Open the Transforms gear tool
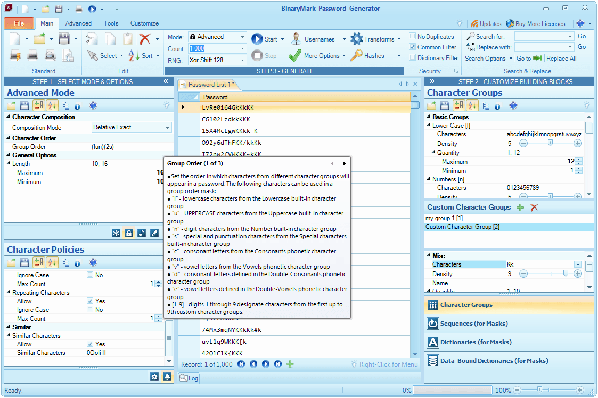The image size is (598, 398). 372,39
